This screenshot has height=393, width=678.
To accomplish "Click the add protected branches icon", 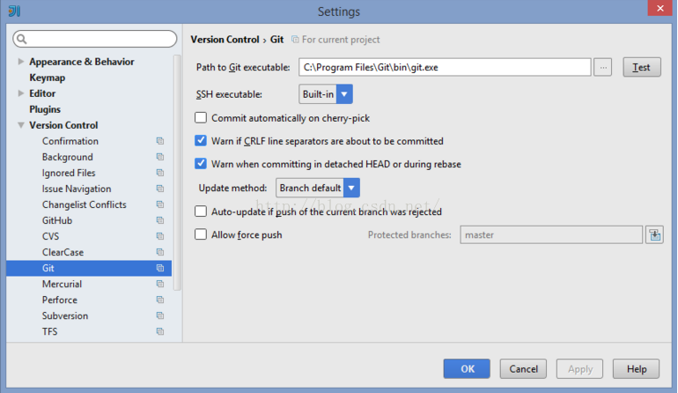I will 654,234.
